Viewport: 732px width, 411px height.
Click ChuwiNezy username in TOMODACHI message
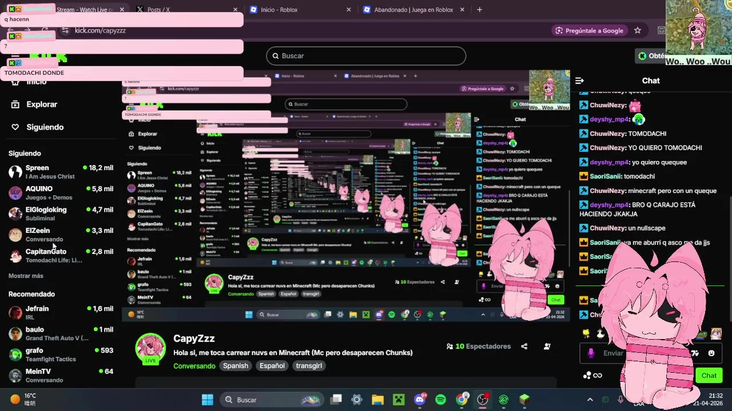point(608,134)
